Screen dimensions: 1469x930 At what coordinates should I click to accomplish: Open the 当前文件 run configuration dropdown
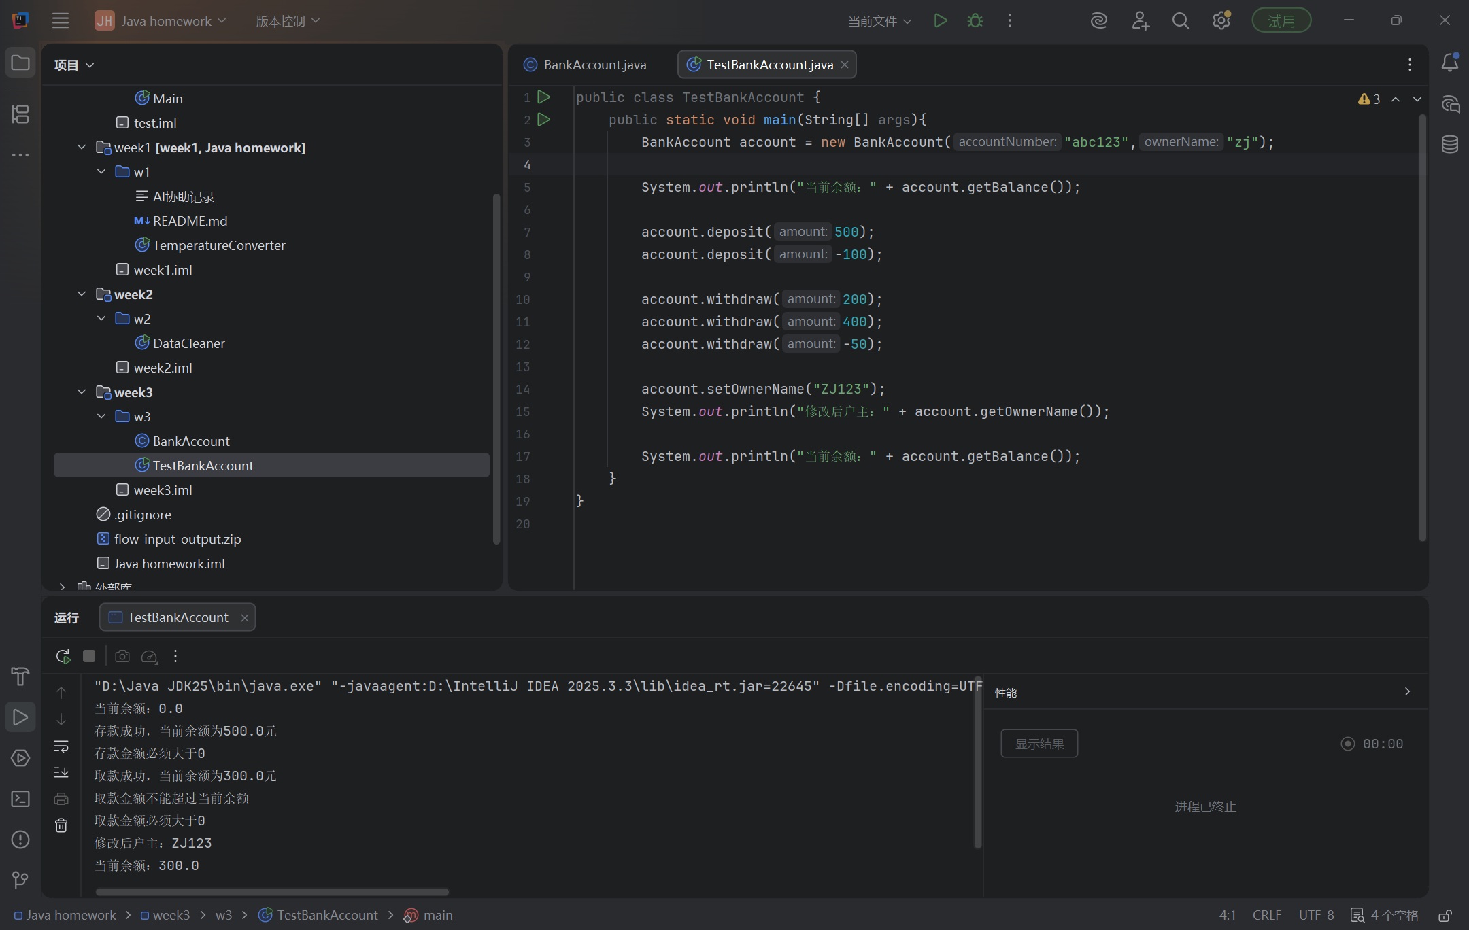pyautogui.click(x=879, y=21)
